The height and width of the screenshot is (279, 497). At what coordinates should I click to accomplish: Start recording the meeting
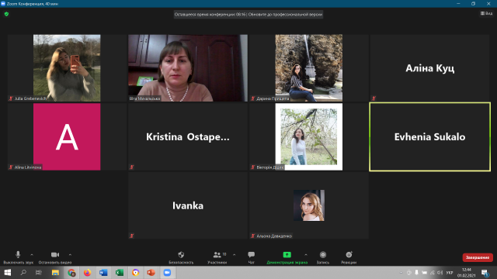323,257
